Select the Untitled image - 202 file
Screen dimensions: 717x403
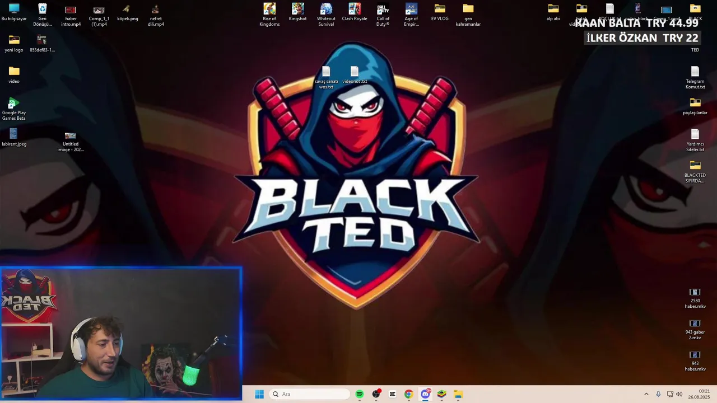(x=71, y=141)
